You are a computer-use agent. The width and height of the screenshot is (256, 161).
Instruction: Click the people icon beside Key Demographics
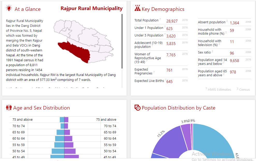coord(137,8)
